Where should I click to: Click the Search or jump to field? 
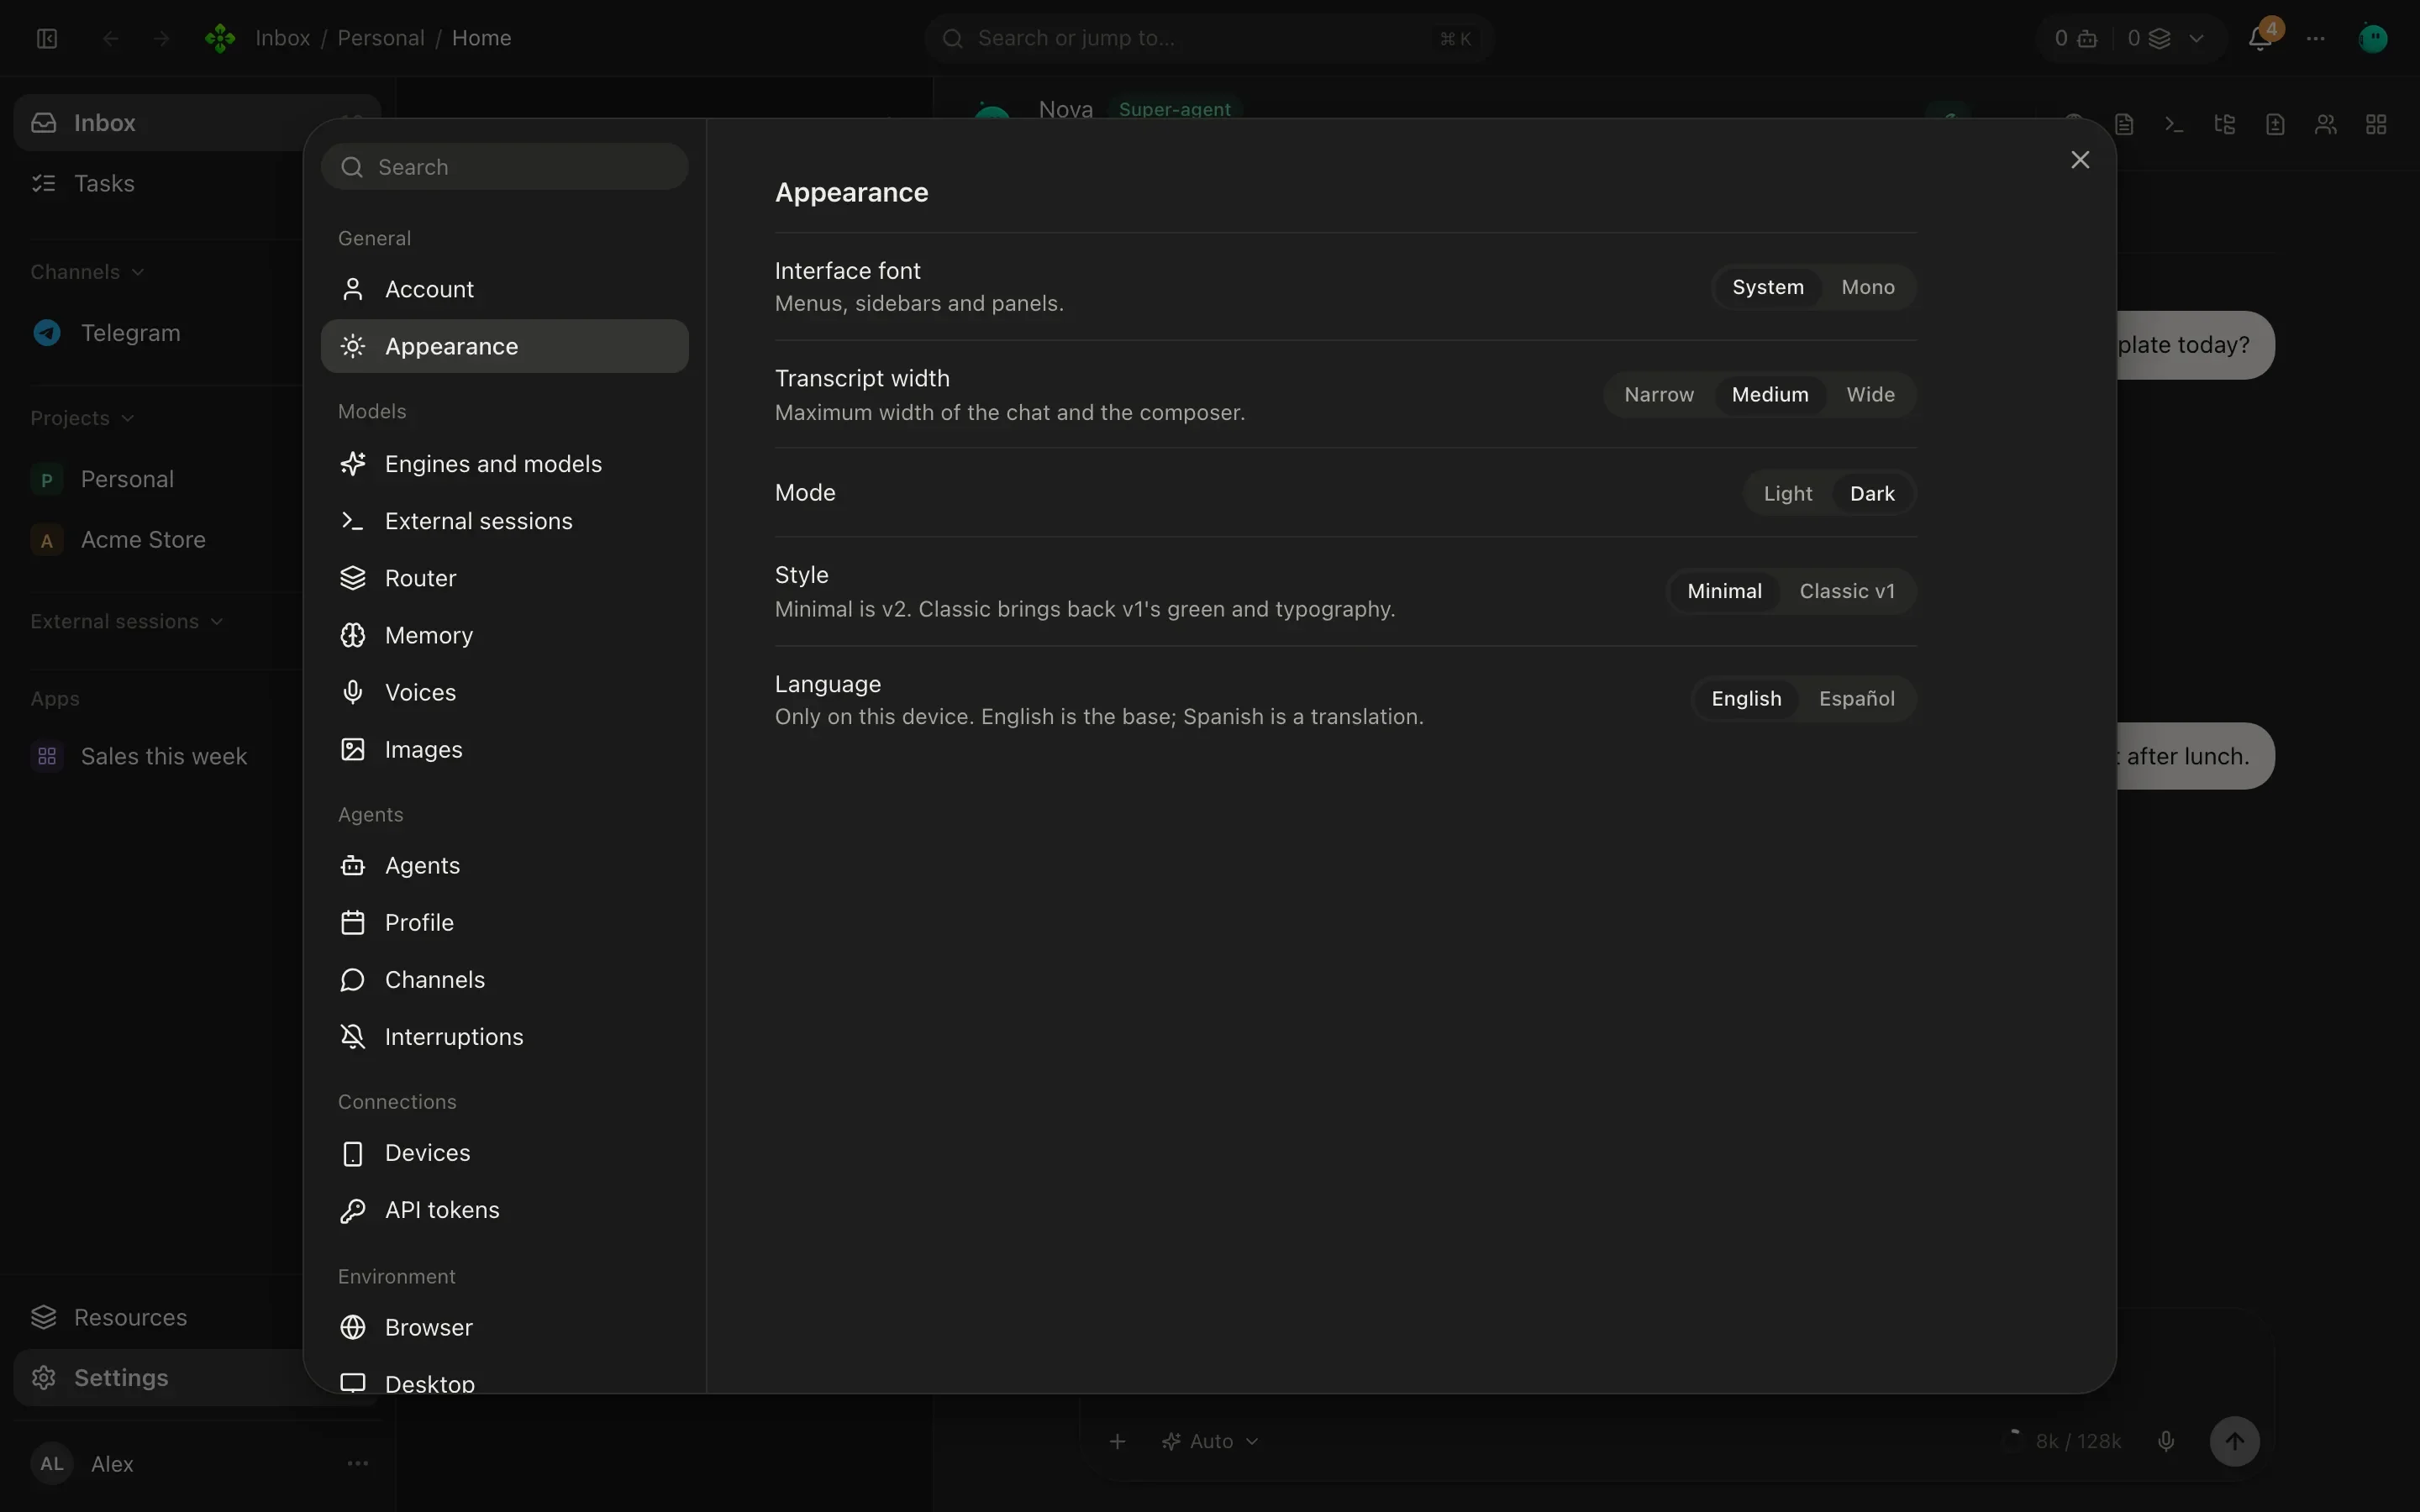[1208, 38]
